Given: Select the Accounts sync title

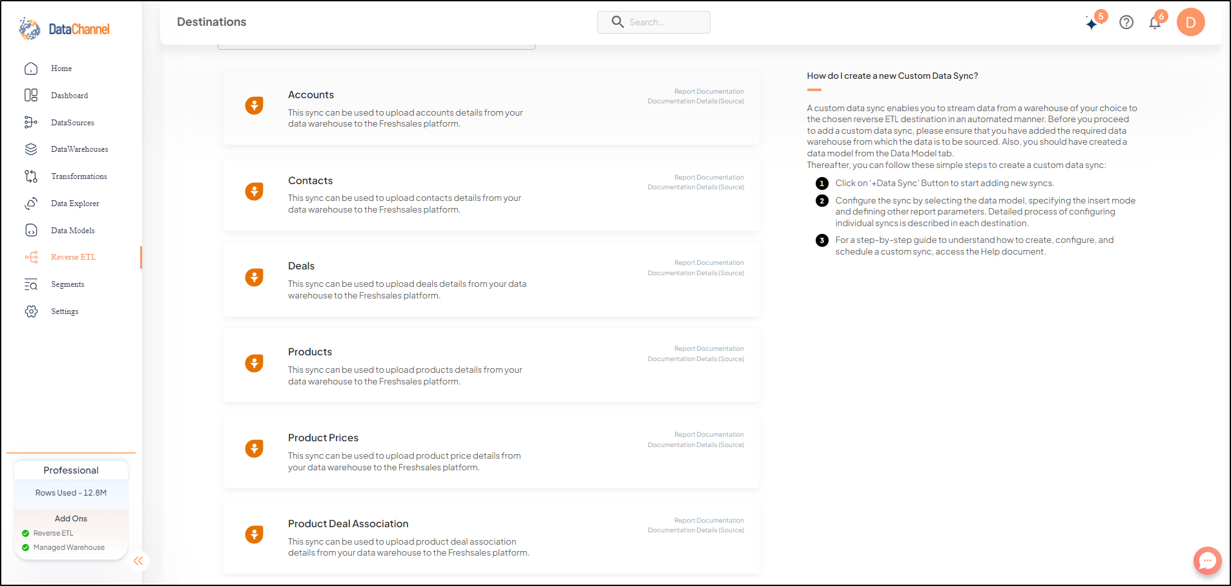Looking at the screenshot, I should (x=311, y=95).
